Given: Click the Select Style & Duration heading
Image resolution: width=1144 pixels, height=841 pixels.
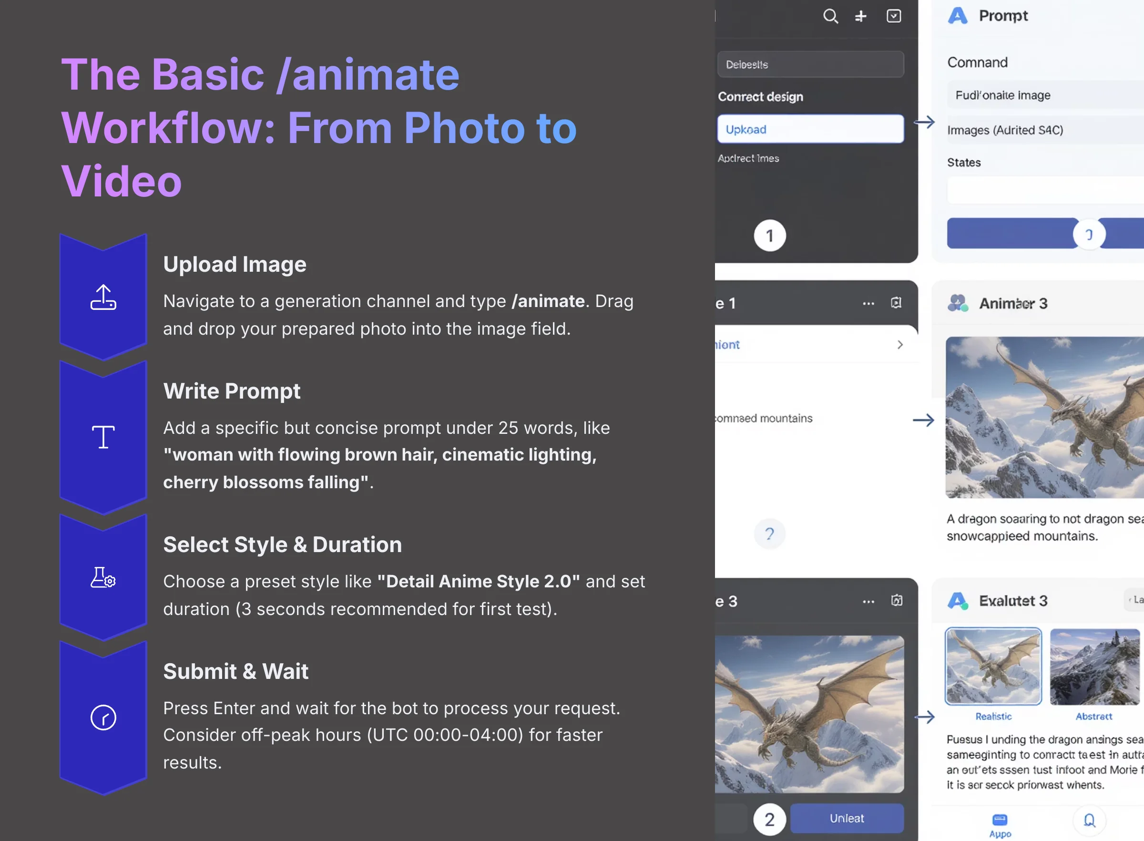Looking at the screenshot, I should click(x=283, y=544).
